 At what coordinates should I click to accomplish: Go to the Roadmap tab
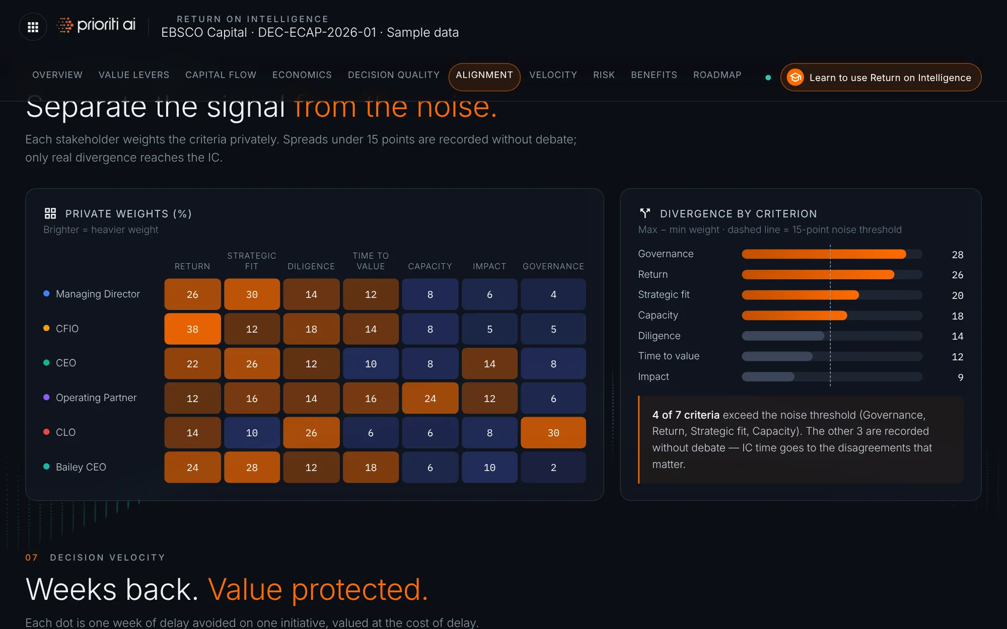(717, 75)
